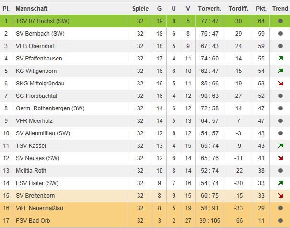
Task: Click the green trend arrow for KG Wittgenborn
Action: pos(280,71)
